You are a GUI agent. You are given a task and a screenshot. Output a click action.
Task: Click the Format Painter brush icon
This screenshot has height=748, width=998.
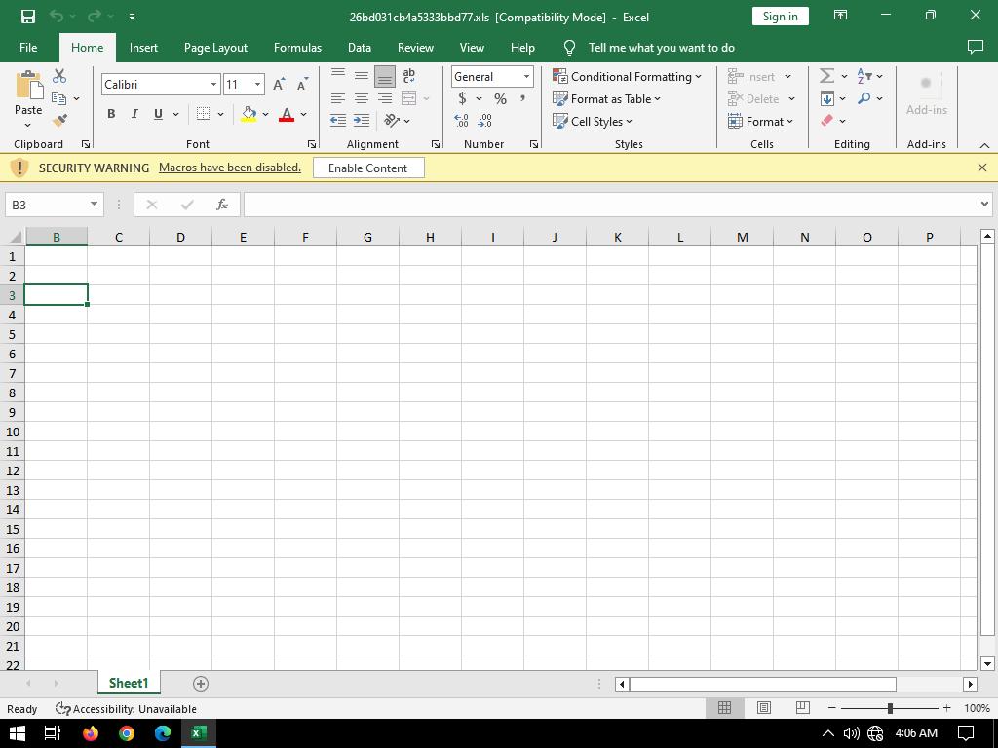[59, 121]
